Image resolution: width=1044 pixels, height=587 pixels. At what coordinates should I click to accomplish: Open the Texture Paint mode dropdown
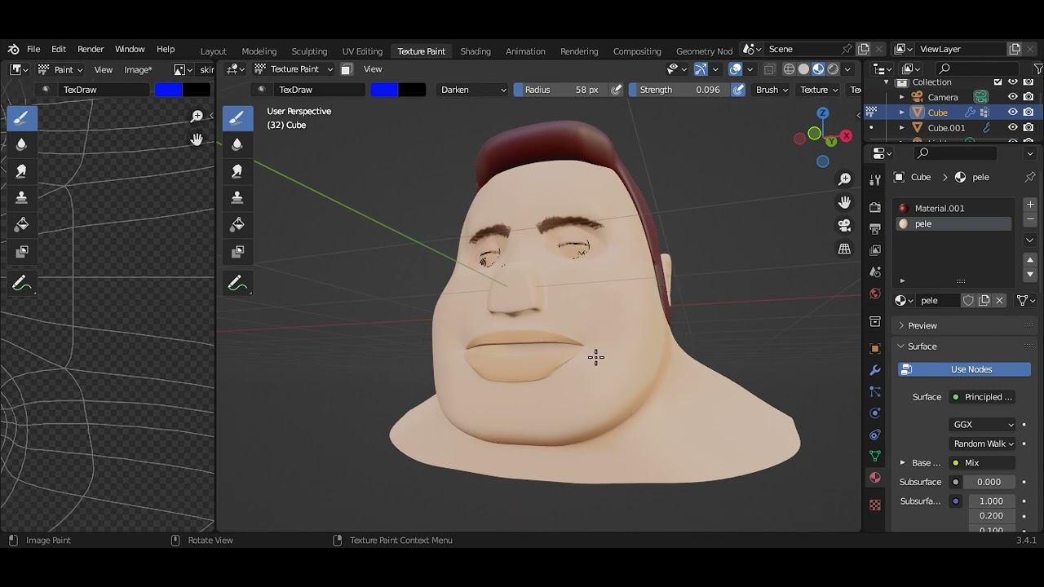coord(294,69)
